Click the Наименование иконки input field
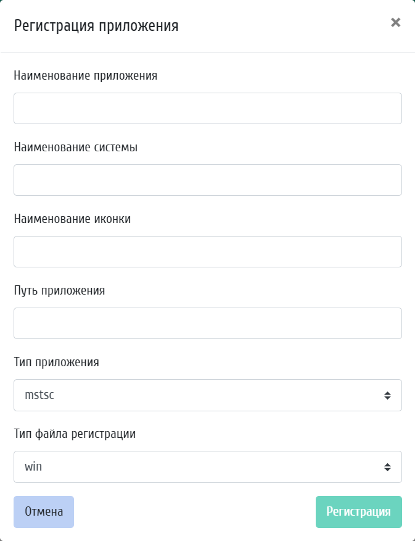 [x=207, y=252]
